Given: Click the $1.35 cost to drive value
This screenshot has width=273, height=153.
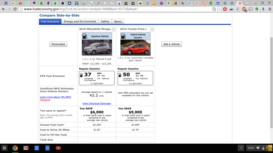Looking at the screenshot, I should coord(135,130).
